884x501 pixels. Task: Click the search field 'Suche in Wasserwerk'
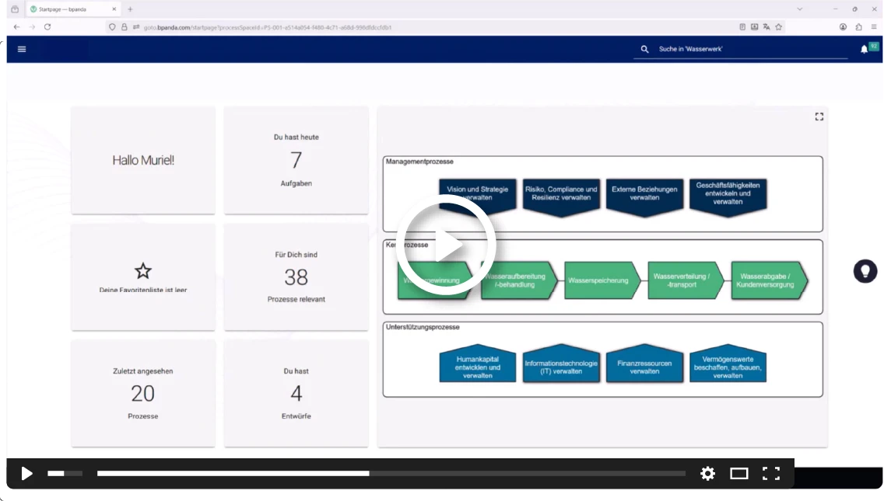[x=747, y=49]
